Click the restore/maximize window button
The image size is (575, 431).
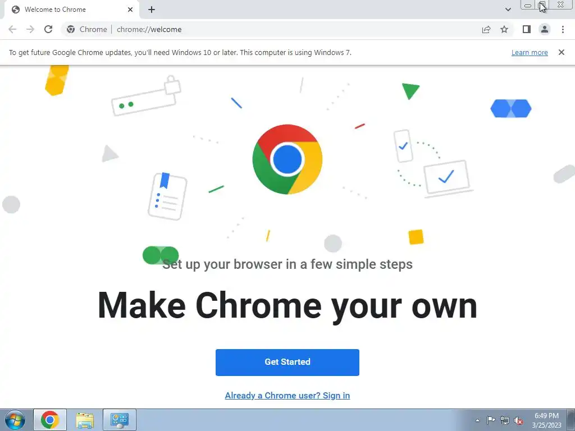pos(542,5)
